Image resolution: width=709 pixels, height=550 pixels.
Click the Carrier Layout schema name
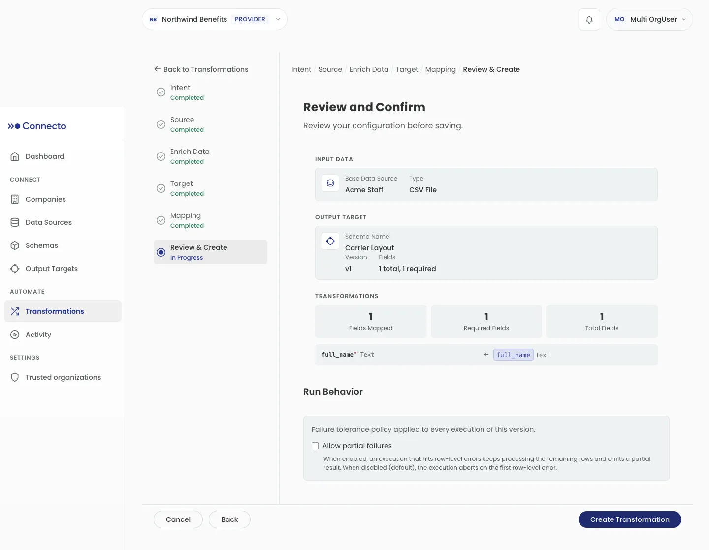tap(369, 248)
